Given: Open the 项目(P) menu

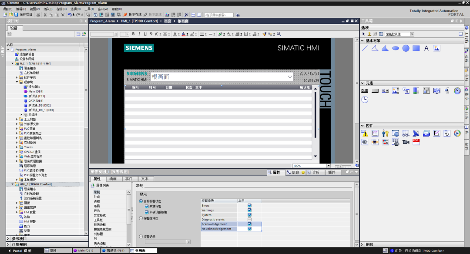Looking at the screenshot, I should tap(7, 9).
